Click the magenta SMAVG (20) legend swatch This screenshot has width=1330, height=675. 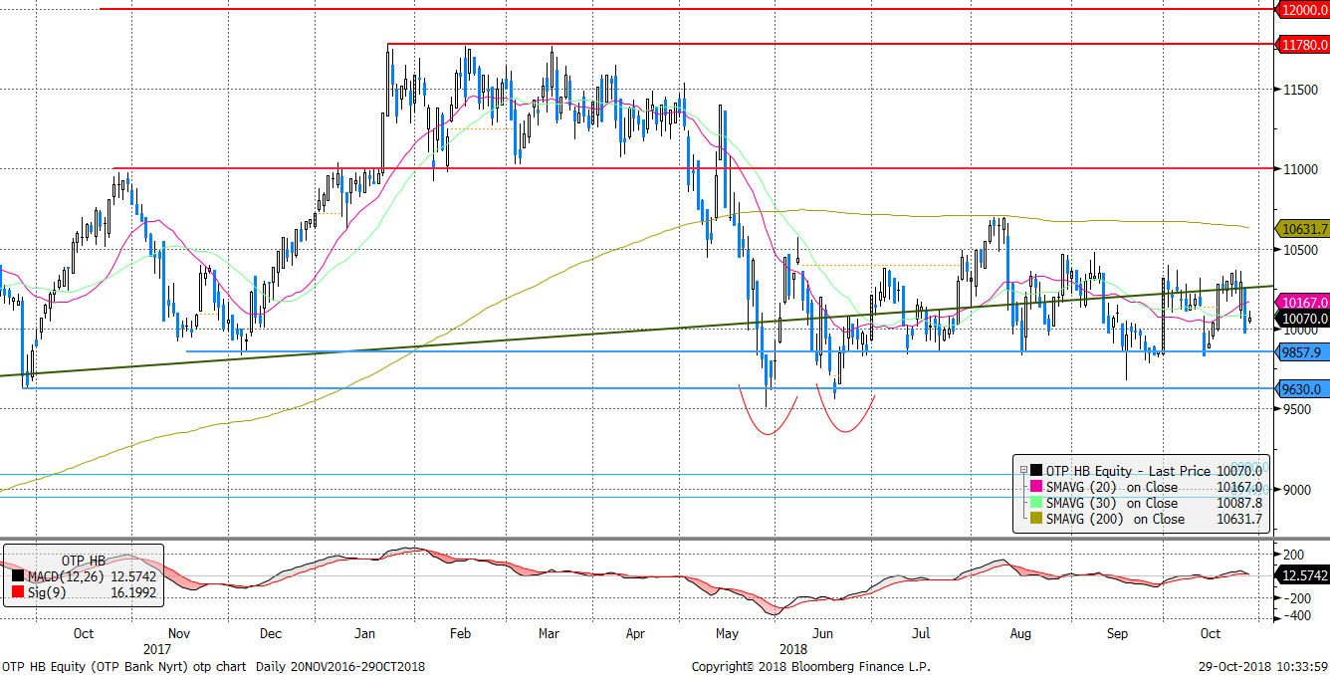(x=1036, y=487)
